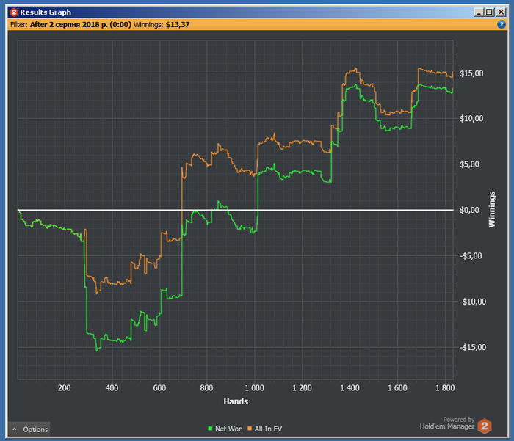Image resolution: width=514 pixels, height=441 pixels.
Task: Click the $15,00 y-axis label
Action: click(471, 73)
